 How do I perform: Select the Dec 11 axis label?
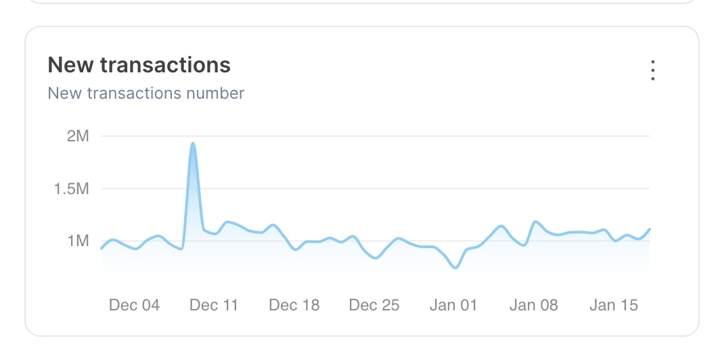(x=214, y=305)
